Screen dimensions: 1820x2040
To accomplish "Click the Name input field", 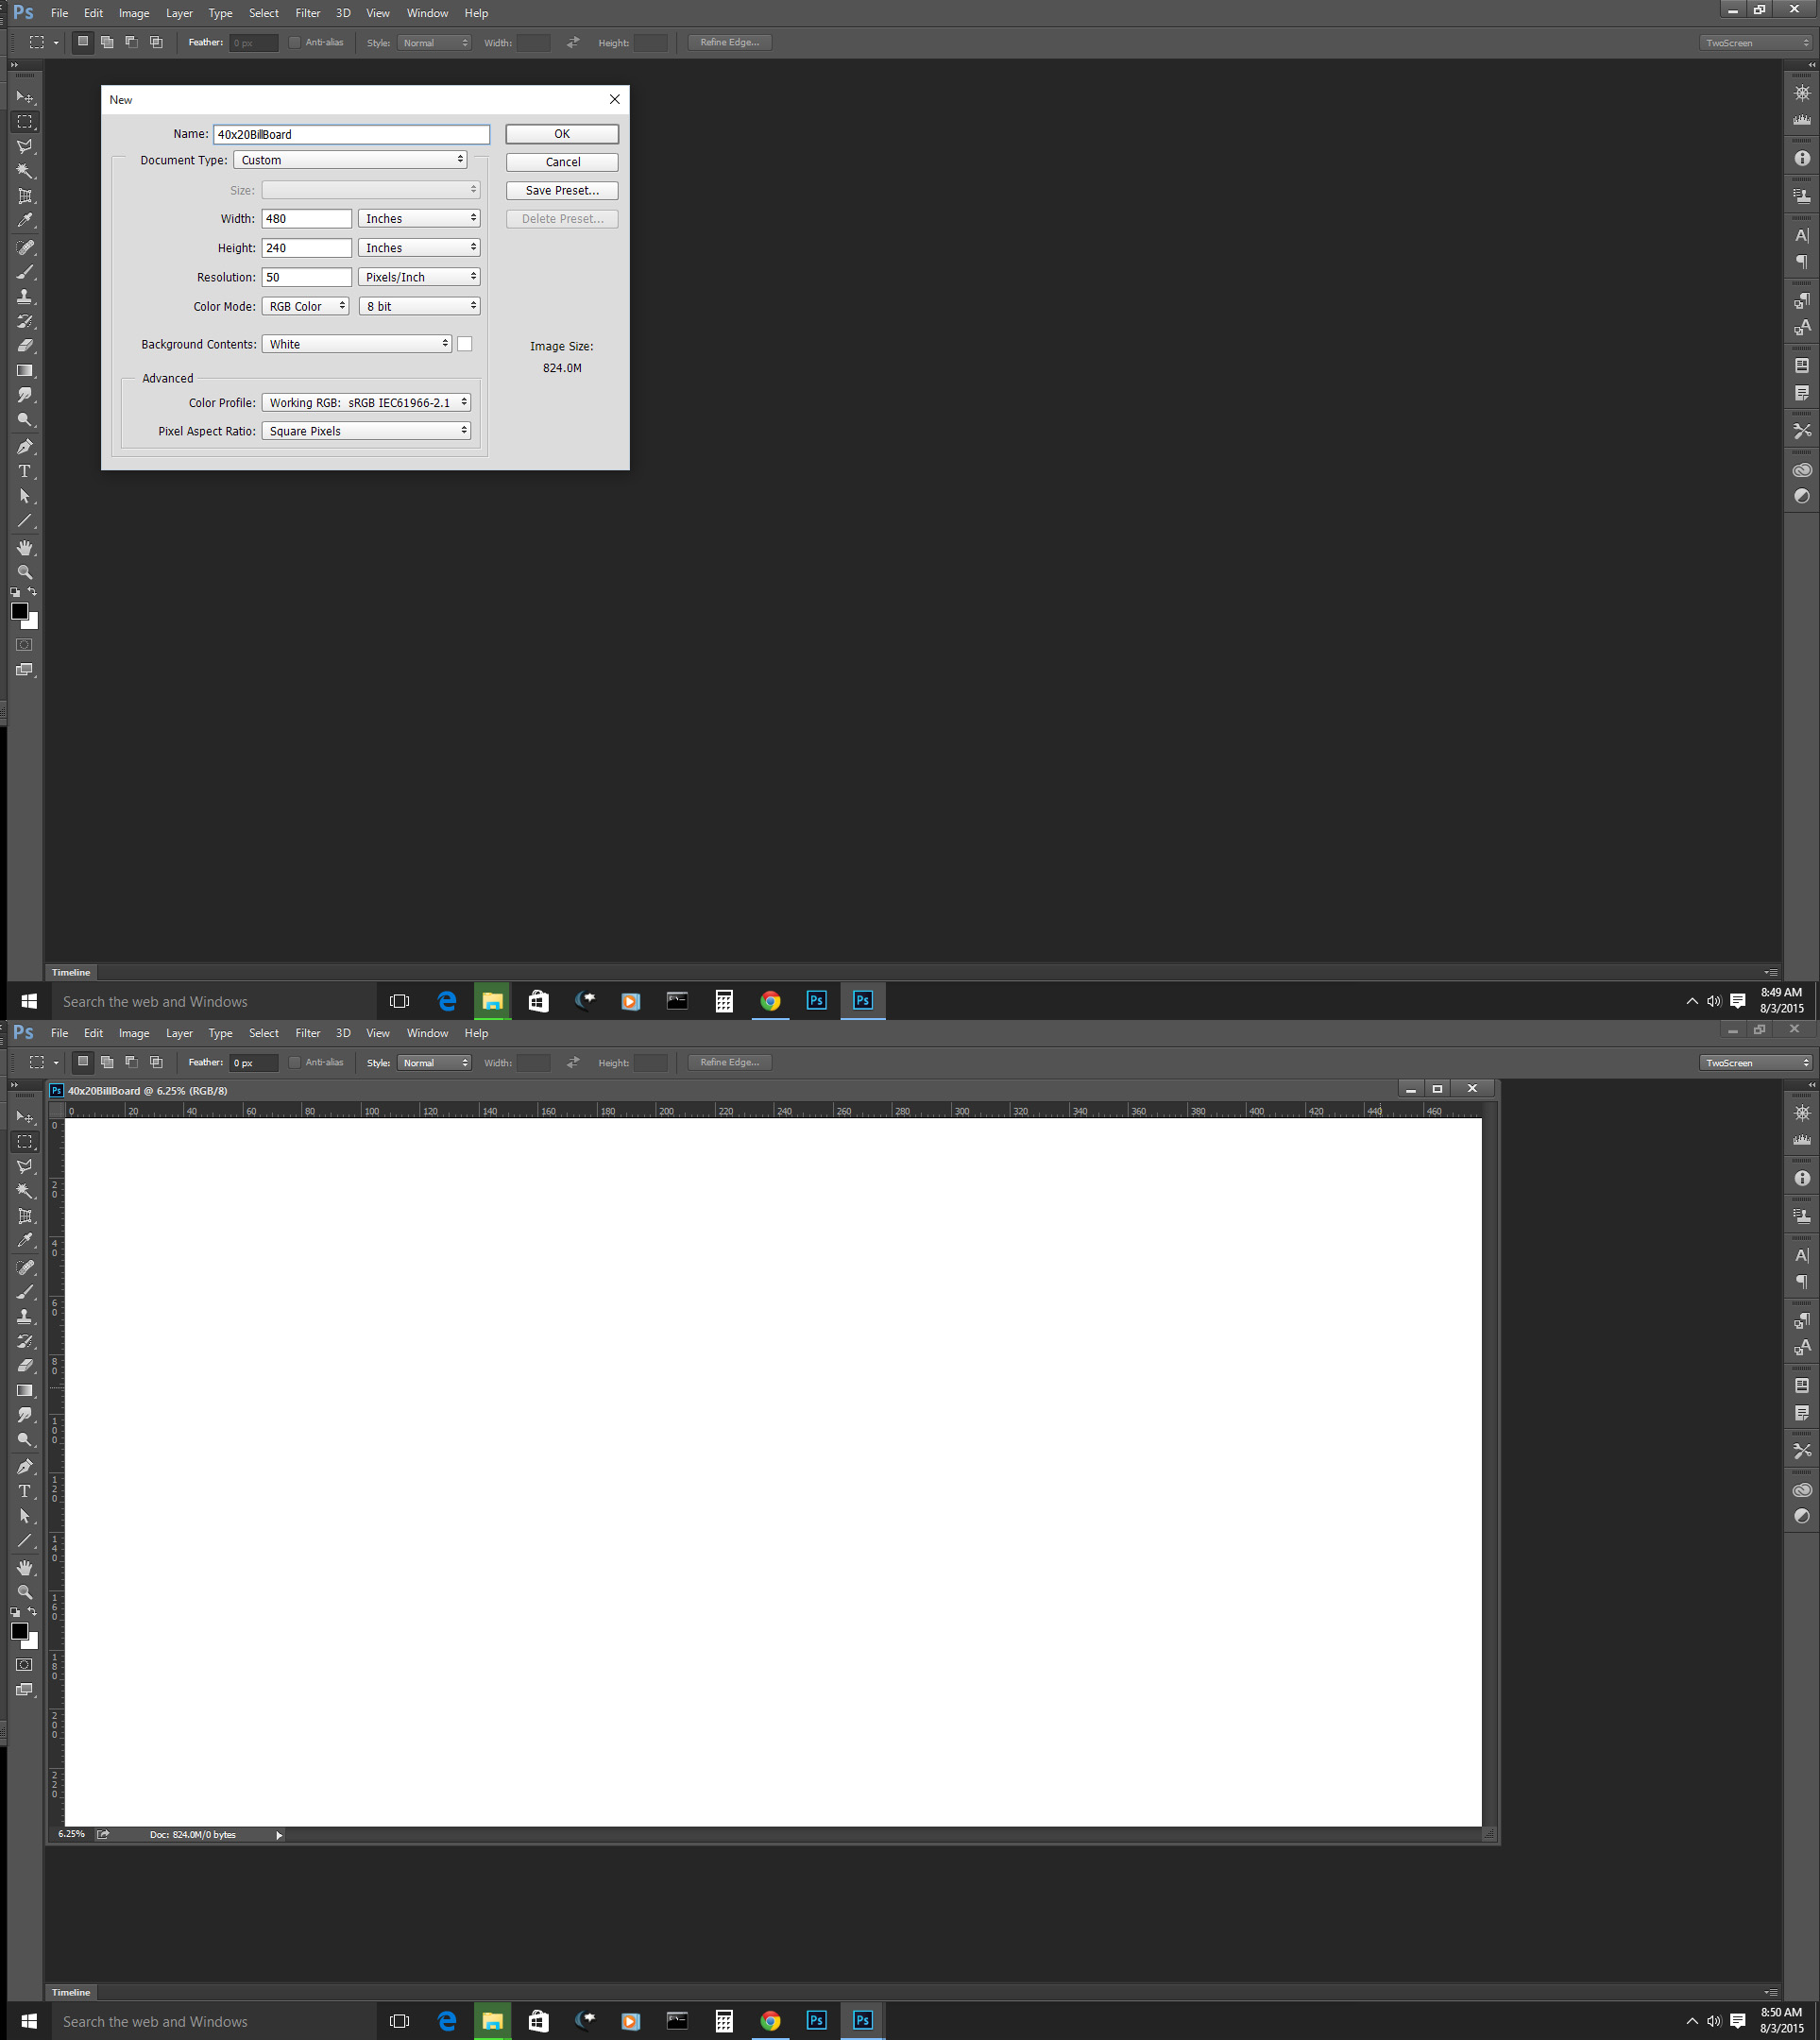I will 349,133.
